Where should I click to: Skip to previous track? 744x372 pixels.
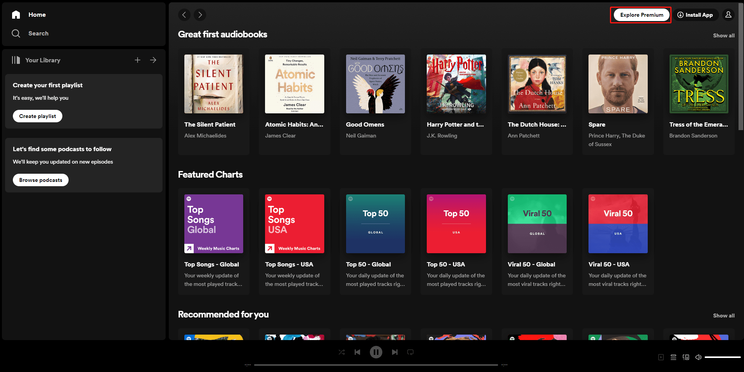357,352
